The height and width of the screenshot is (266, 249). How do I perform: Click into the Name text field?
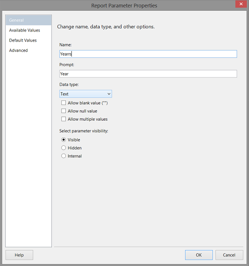[x=148, y=54]
